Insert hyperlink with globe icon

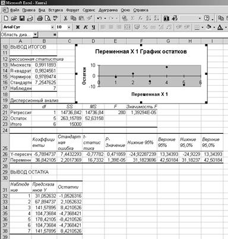(125, 18)
